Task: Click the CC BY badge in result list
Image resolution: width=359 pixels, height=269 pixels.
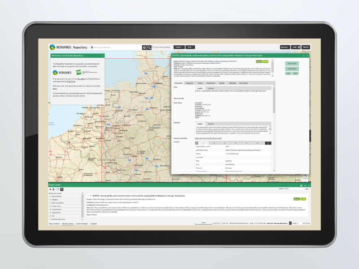Action: [303, 199]
